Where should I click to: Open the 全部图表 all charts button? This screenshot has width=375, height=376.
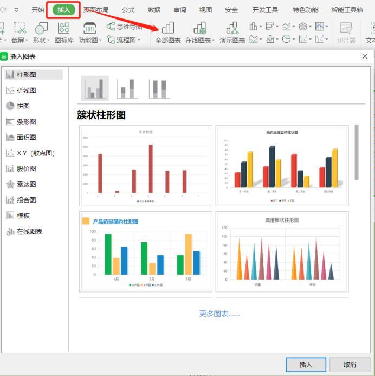point(167,33)
